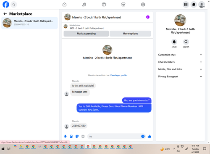Open the apps grid menu
This screenshot has height=154, width=210.
tap(186, 5)
